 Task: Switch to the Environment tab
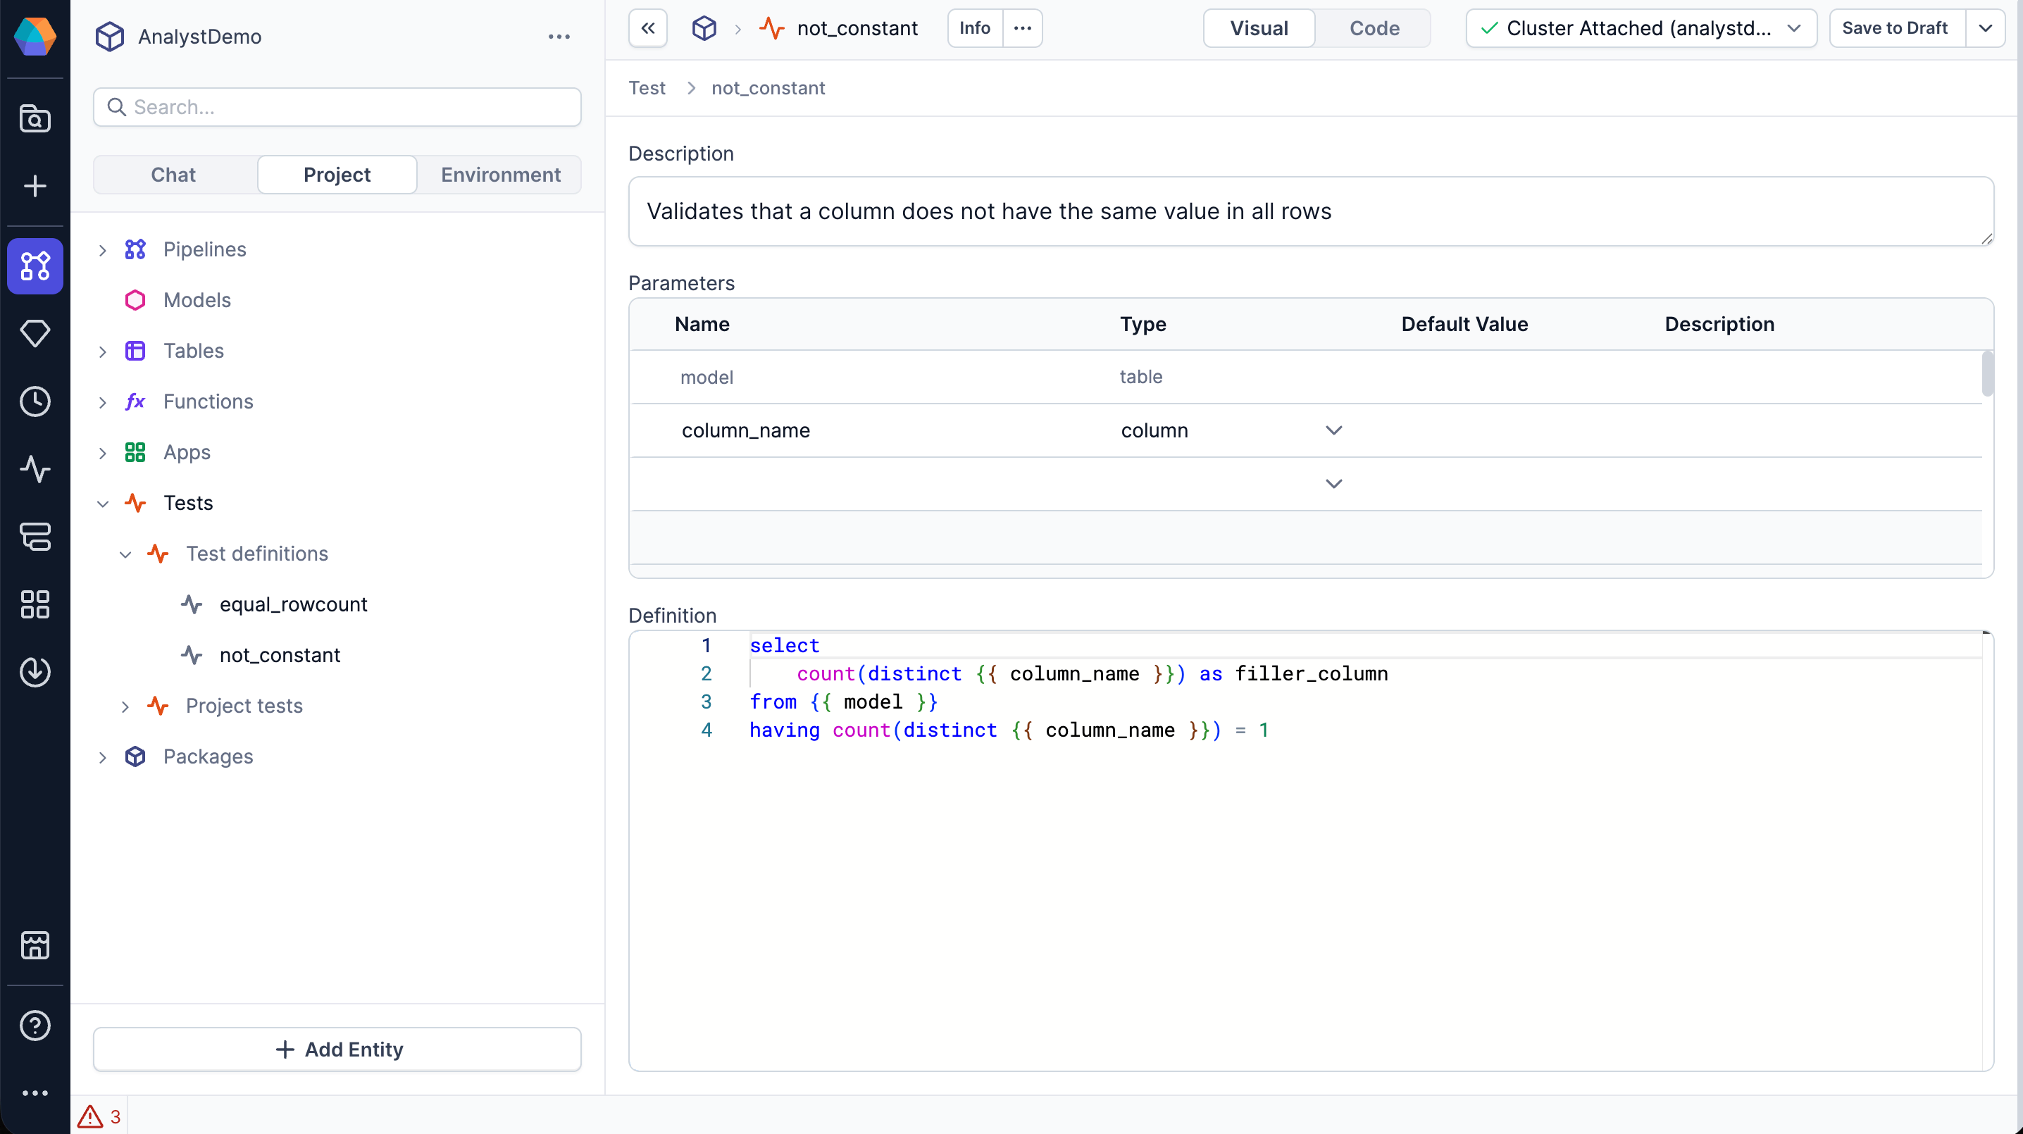(500, 173)
